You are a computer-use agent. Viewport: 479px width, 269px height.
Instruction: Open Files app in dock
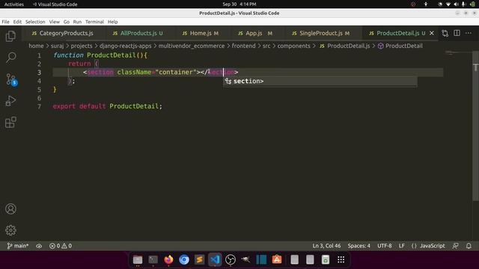[x=138, y=259]
